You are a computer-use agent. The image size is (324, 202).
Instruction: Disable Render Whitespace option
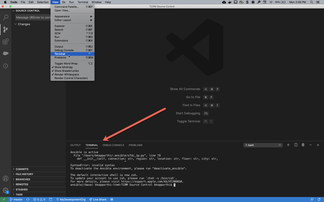tap(66, 74)
